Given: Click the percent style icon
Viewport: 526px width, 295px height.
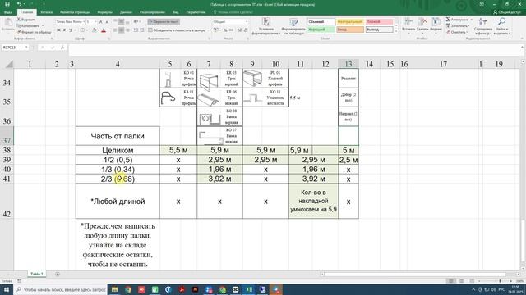Looking at the screenshot, I should (225, 30).
